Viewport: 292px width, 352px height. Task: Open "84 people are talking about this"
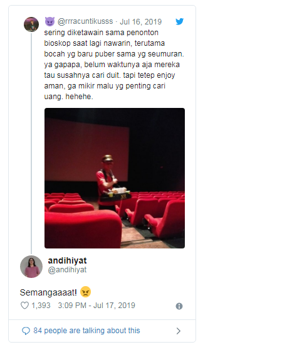[86, 331]
